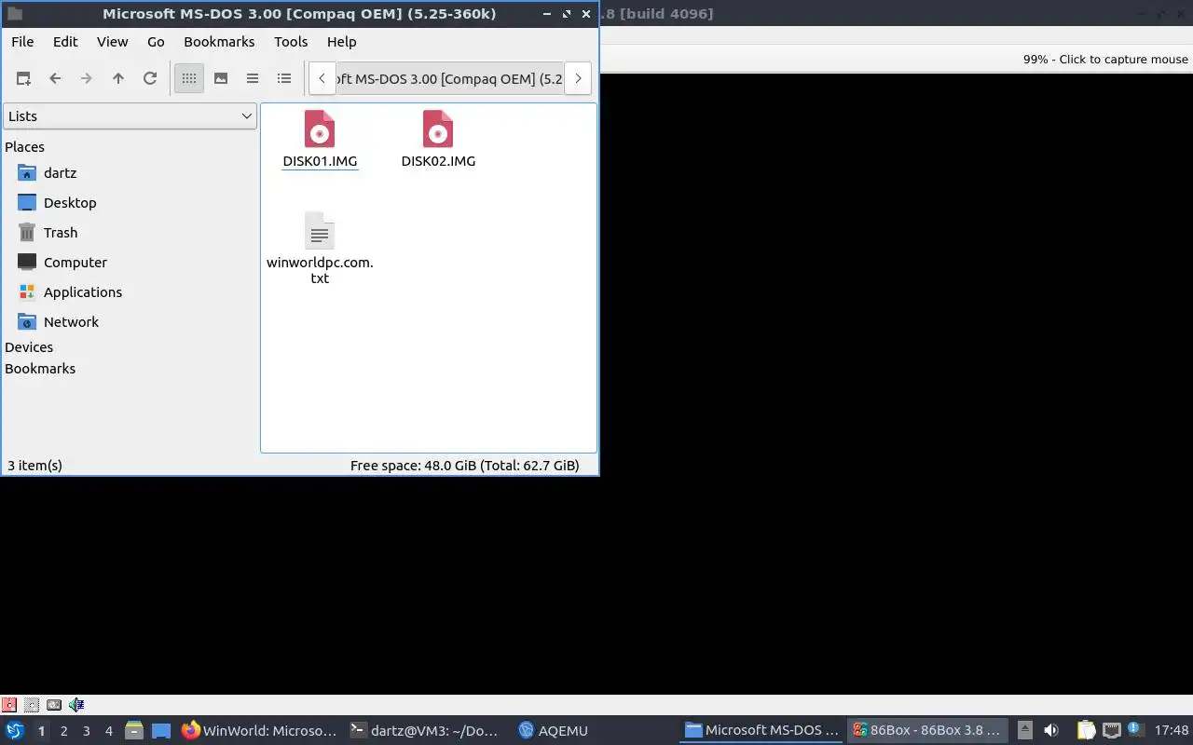Switch to workspace 3
The height and width of the screenshot is (745, 1193).
(x=87, y=731)
